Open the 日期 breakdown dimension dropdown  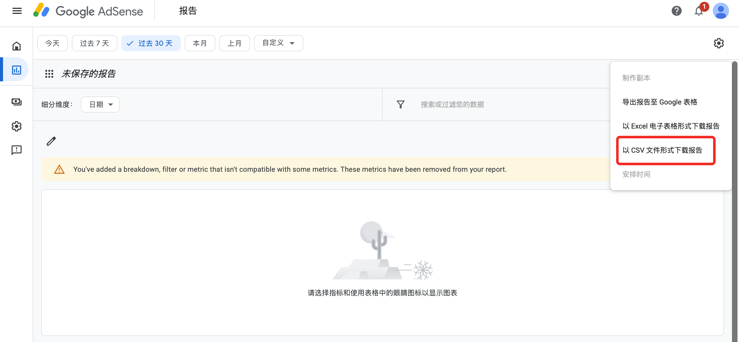100,104
